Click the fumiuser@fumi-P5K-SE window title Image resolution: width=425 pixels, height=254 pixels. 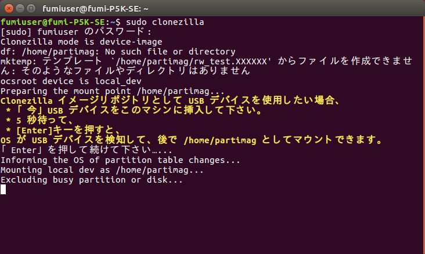[95, 9]
